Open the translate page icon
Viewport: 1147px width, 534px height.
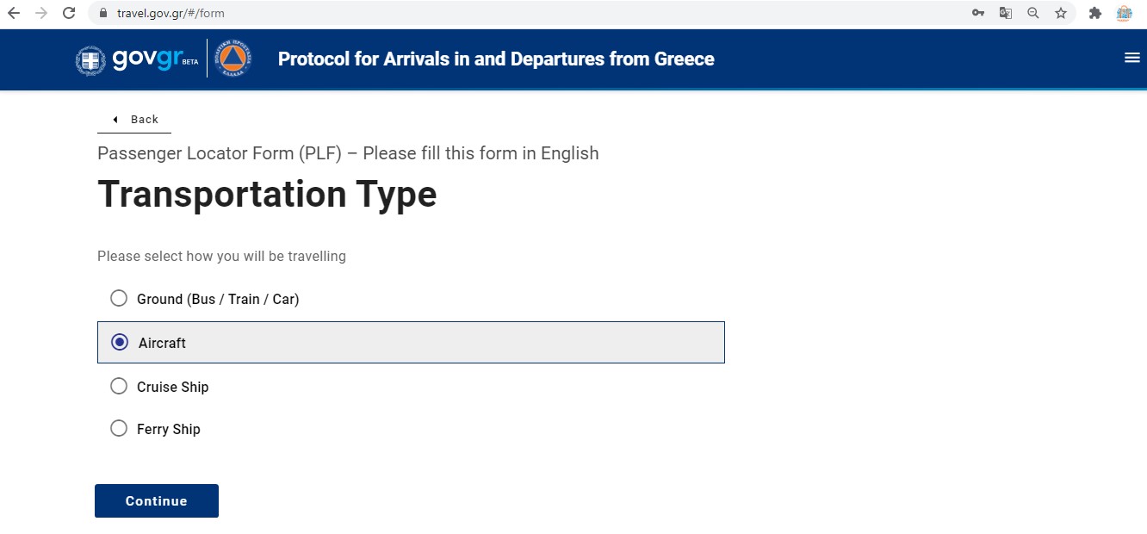[1005, 13]
